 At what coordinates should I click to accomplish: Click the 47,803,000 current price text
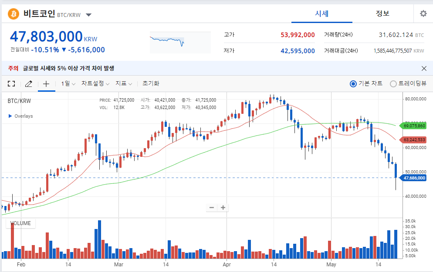pos(46,36)
